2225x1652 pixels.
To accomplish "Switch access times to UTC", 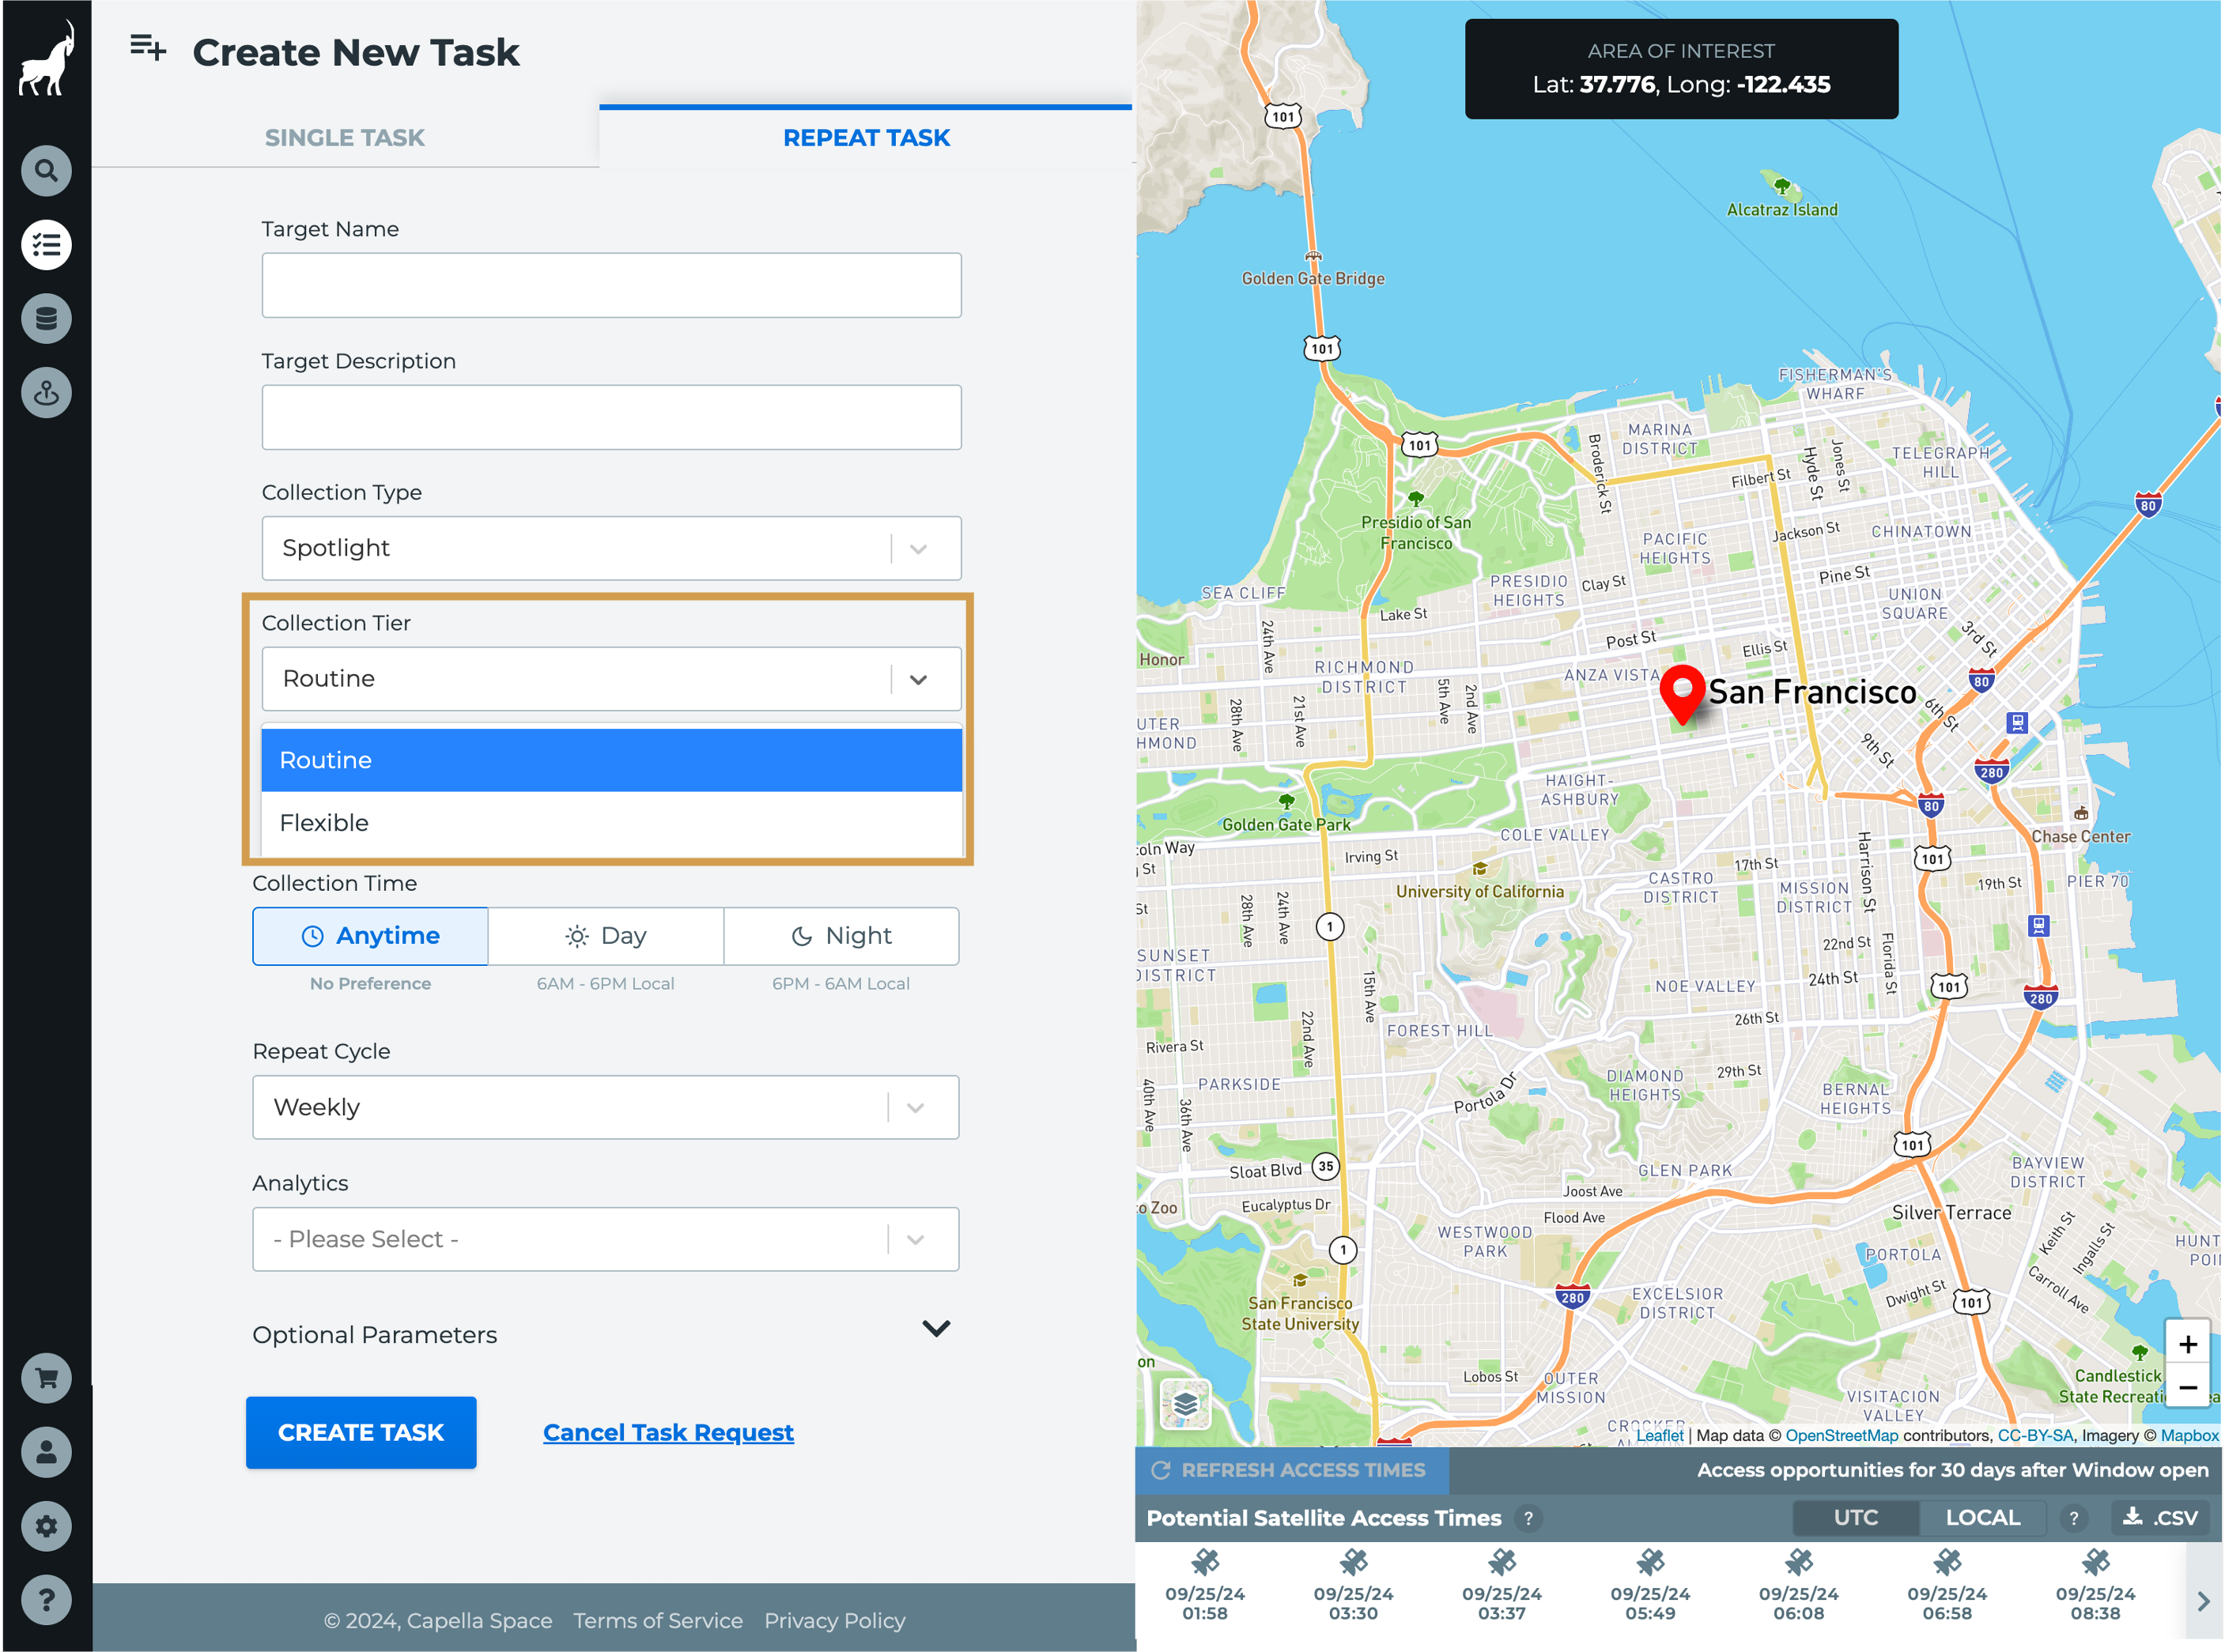I will pos(1856,1518).
